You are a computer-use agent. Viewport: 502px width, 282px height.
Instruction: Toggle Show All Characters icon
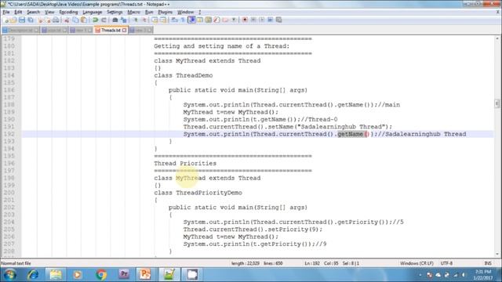(183, 20)
